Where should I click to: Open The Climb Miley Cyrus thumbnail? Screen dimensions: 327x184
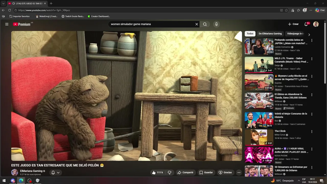pyautogui.click(x=259, y=137)
